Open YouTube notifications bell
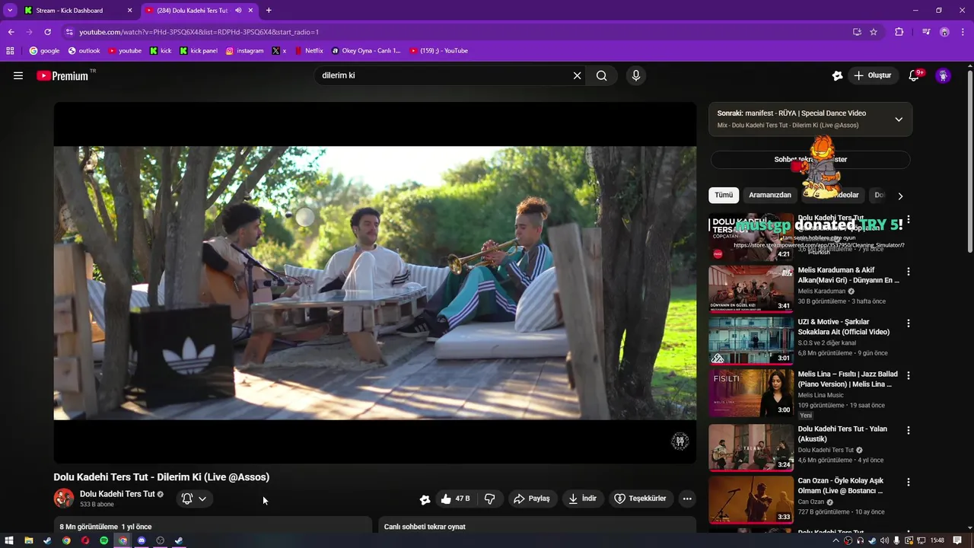Screen dimensions: 974x548 pyautogui.click(x=915, y=75)
